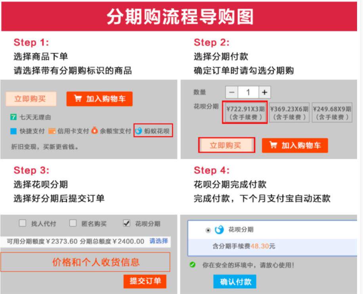This screenshot has width=363, height=294.
Task: Click the blue 快捷支付 icon
Action: click(x=13, y=131)
